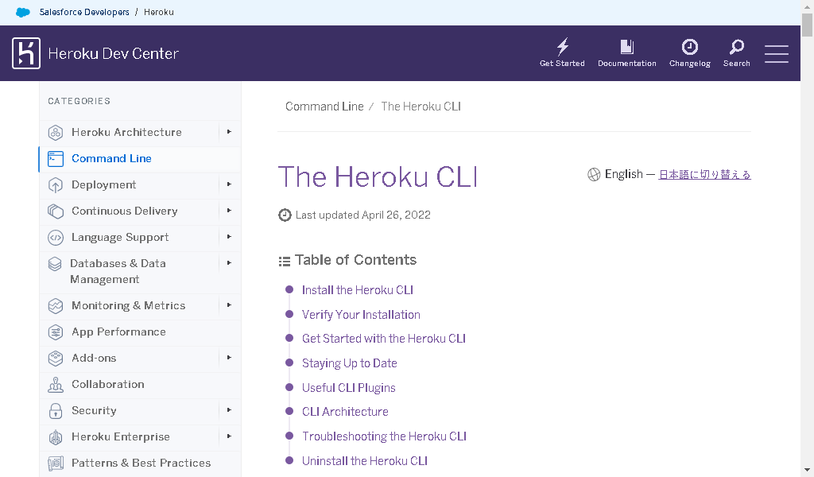Jump to Useful CLI Plugins
This screenshot has height=477, width=814.
pyautogui.click(x=349, y=388)
